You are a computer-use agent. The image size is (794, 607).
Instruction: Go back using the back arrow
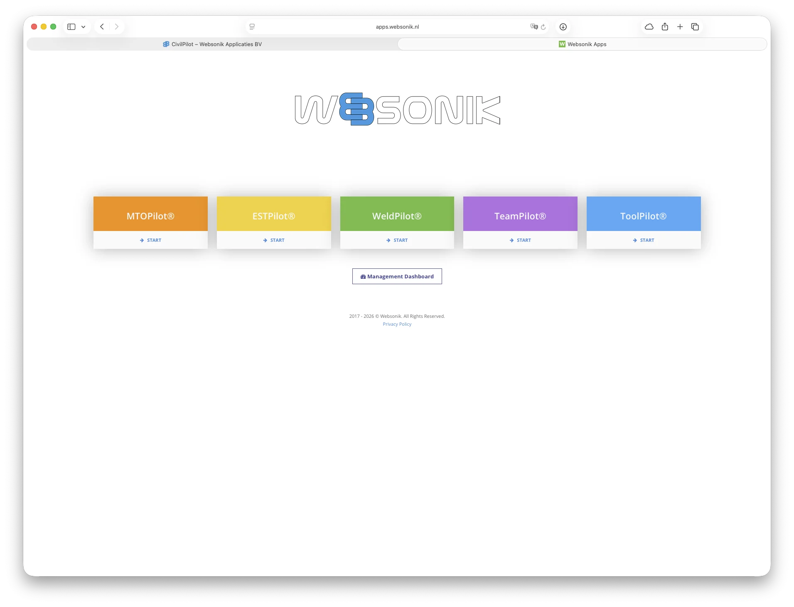pos(102,27)
